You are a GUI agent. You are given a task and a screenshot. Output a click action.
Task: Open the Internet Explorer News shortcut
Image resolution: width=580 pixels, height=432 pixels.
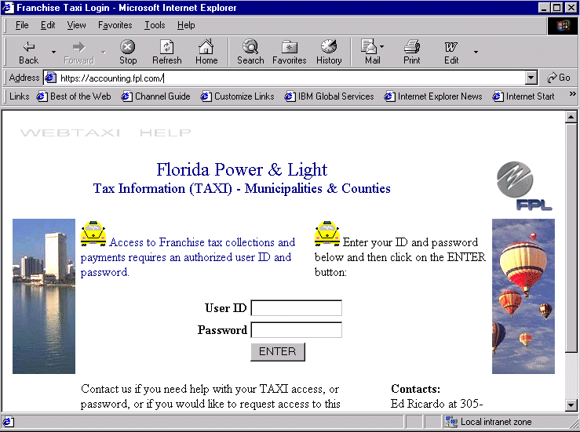(x=433, y=96)
